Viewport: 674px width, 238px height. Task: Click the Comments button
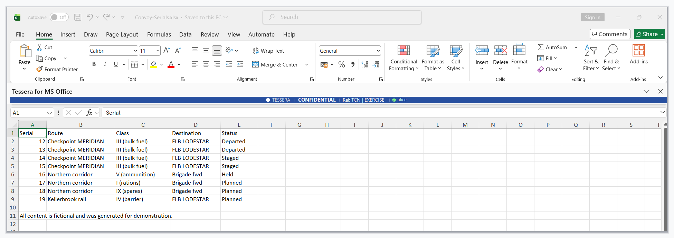610,34
